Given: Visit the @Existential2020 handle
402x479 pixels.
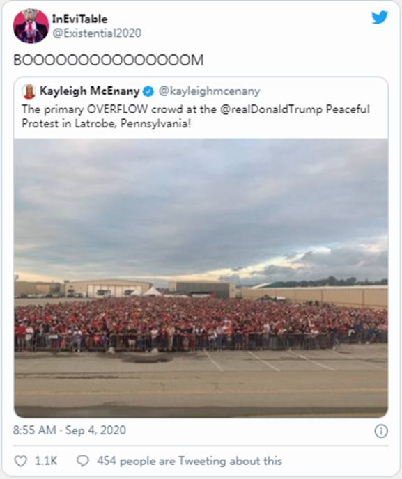Looking at the screenshot, I should coord(97,33).
